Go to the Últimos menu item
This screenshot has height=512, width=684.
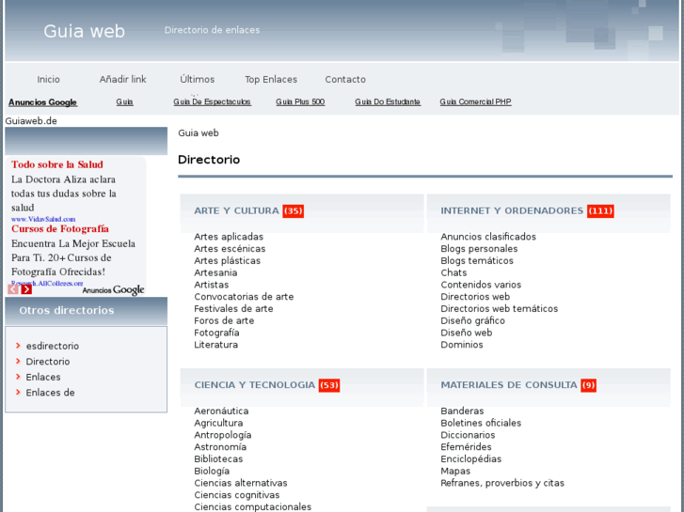[x=198, y=79]
